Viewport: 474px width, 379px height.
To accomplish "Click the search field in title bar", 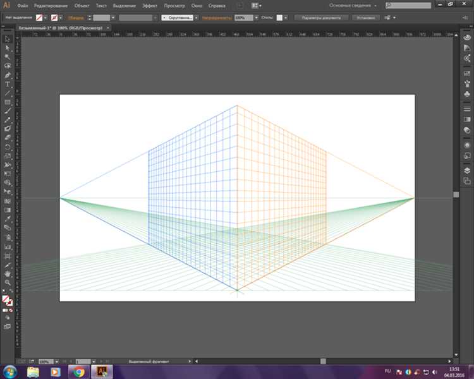I will [x=408, y=6].
